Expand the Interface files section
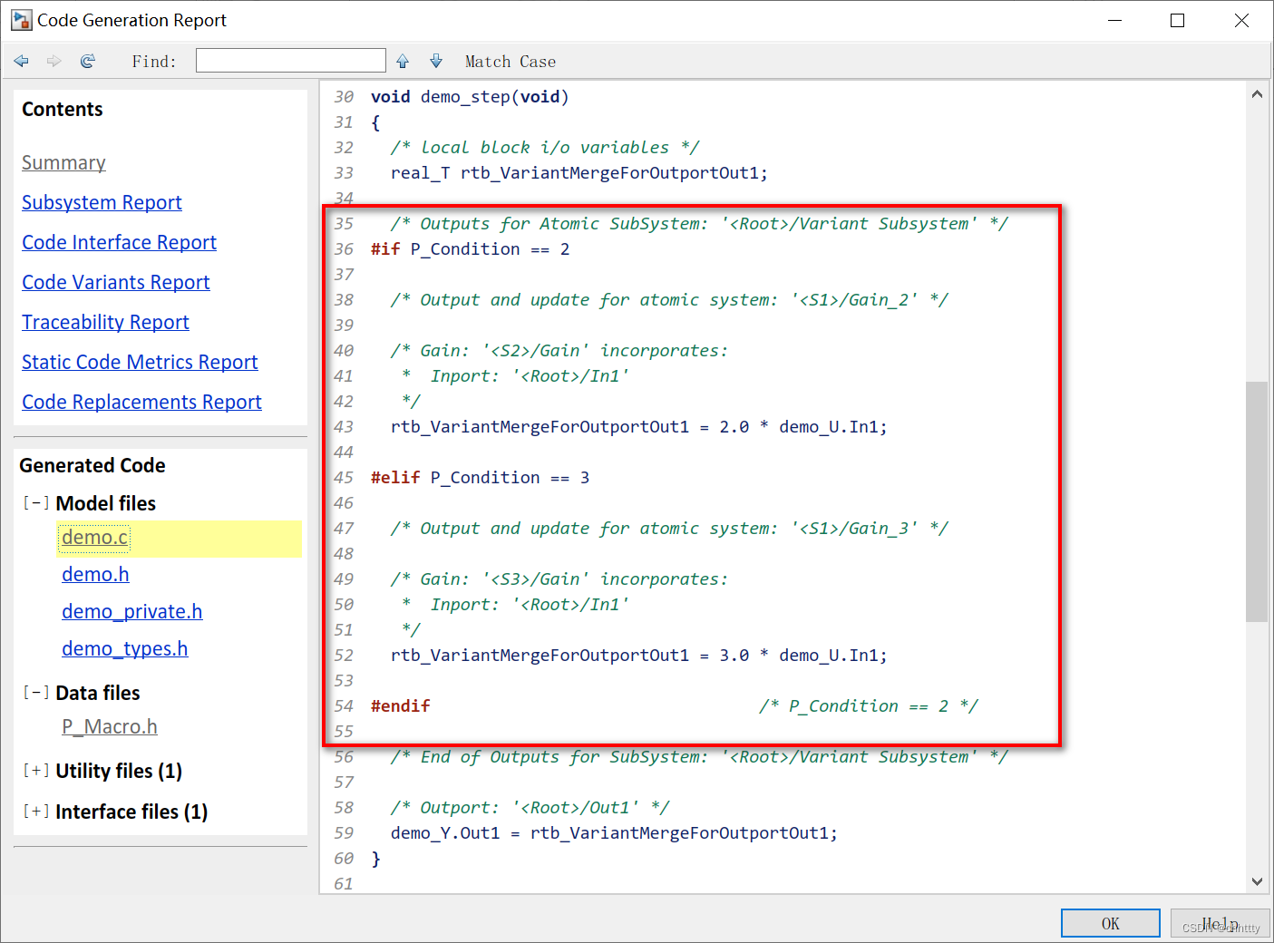 [x=36, y=812]
